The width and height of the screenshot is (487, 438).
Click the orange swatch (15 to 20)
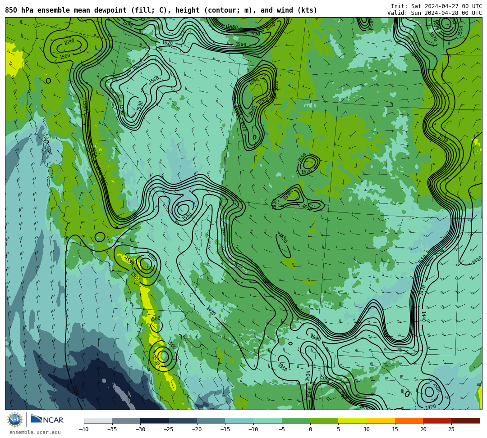(x=409, y=420)
